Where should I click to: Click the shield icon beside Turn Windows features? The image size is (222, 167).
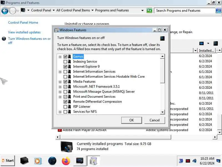click(4, 39)
